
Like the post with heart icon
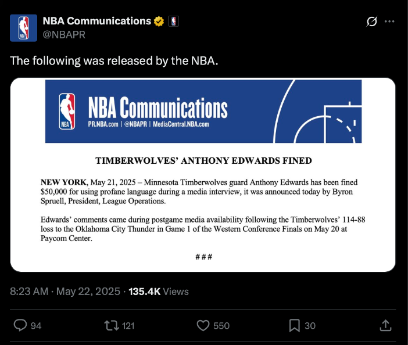tap(203, 326)
